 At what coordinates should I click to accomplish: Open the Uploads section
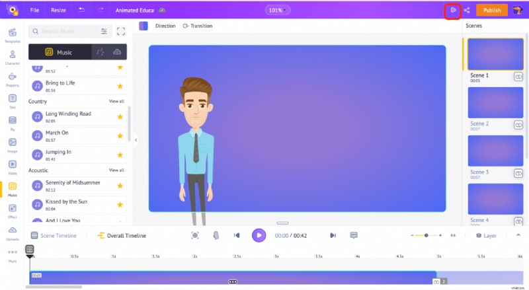point(13,233)
